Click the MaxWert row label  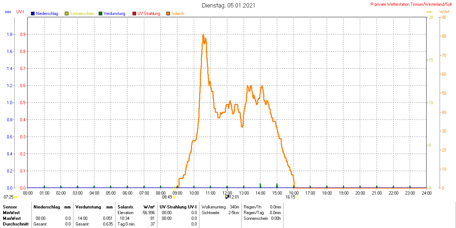[12, 218]
